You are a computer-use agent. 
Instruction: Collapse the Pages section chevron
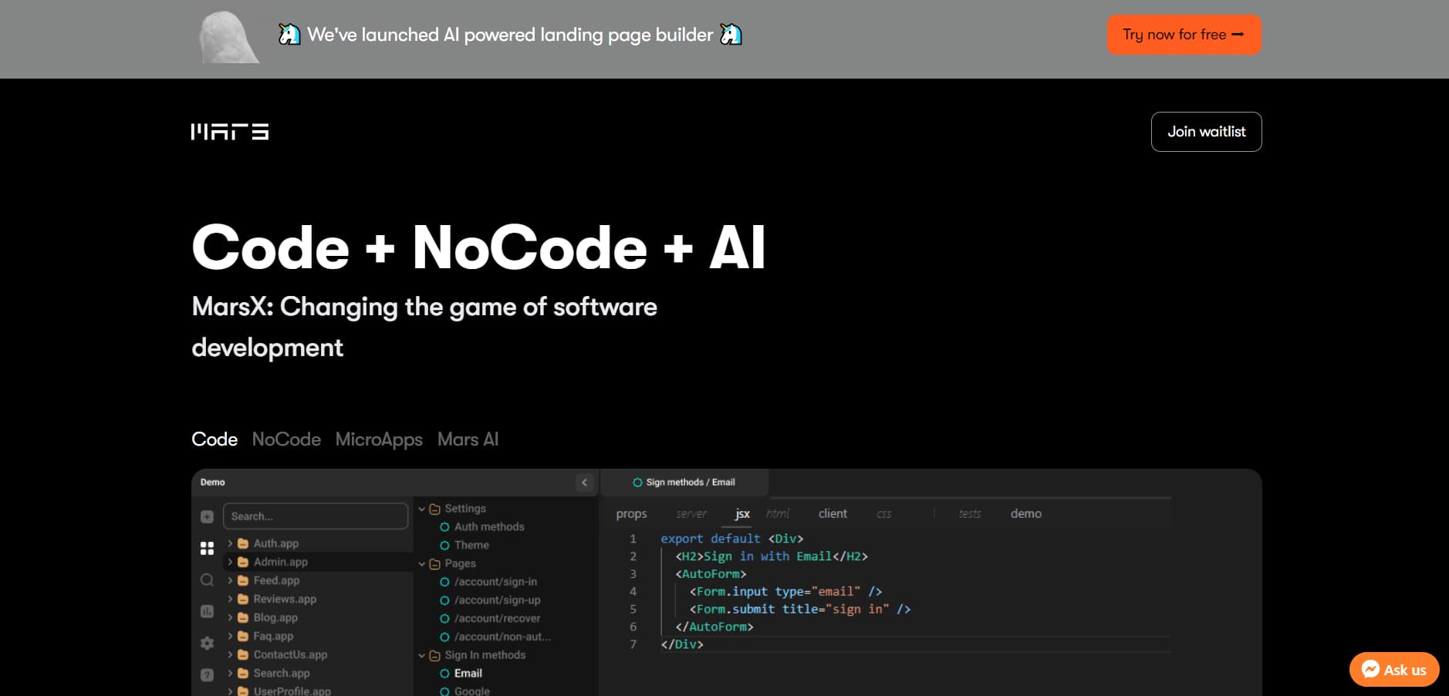pos(422,564)
